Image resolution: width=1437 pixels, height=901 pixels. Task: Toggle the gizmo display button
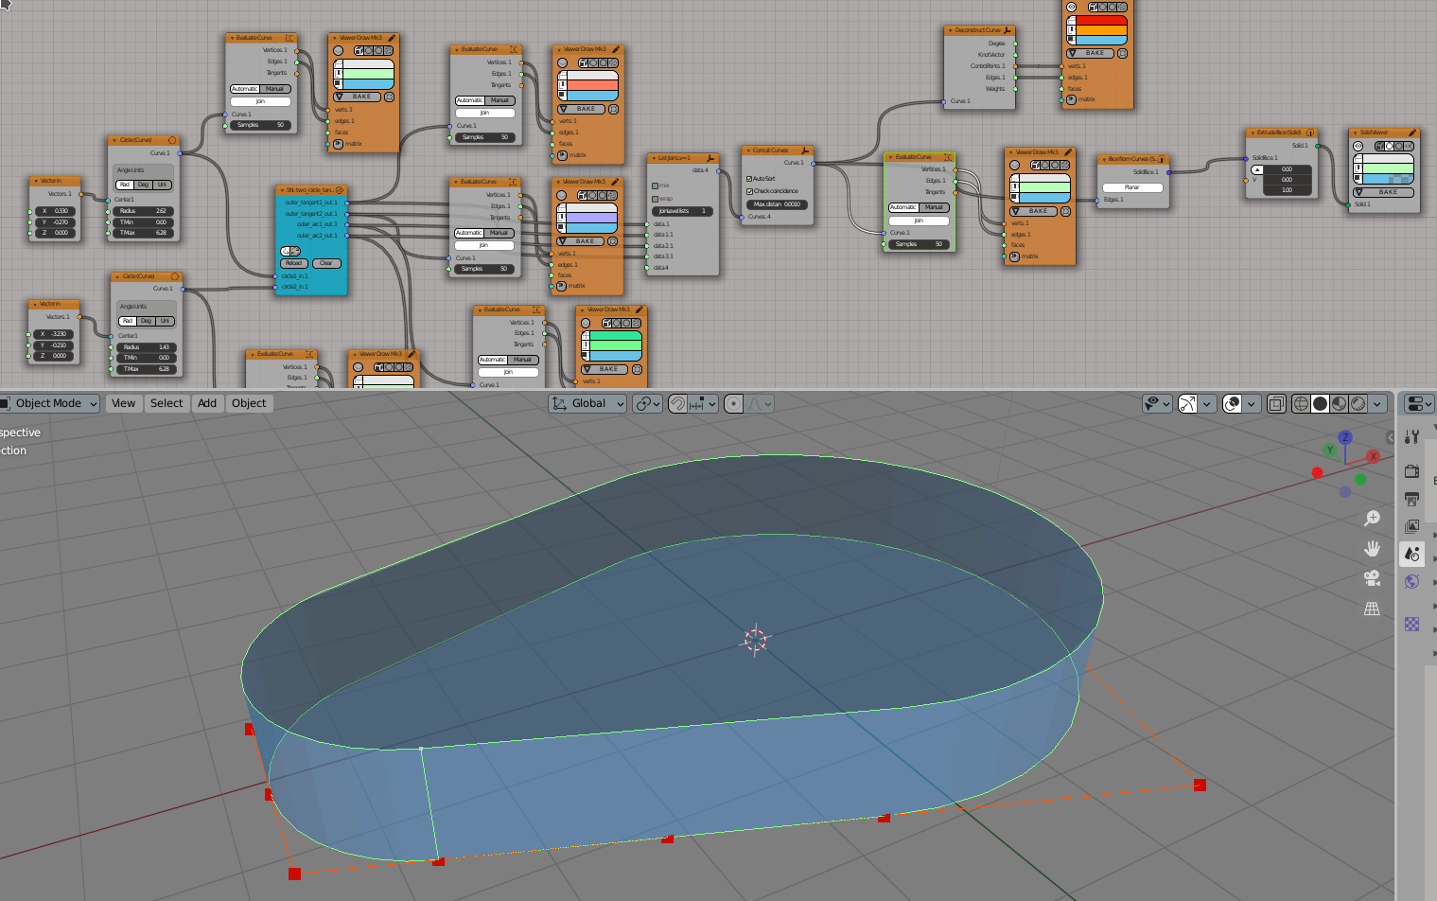1188,404
